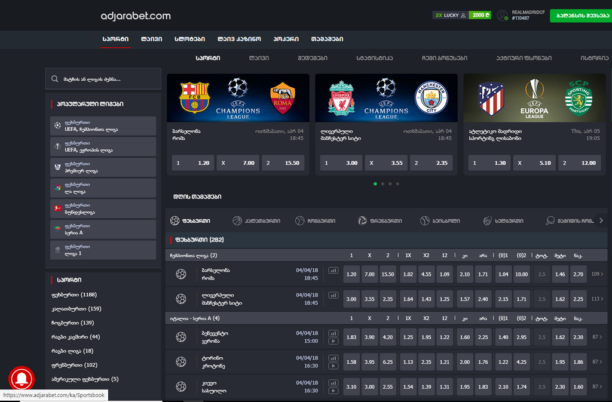Click the red notification bell icon
Viewport: 612px width, 402px height.
(22, 379)
